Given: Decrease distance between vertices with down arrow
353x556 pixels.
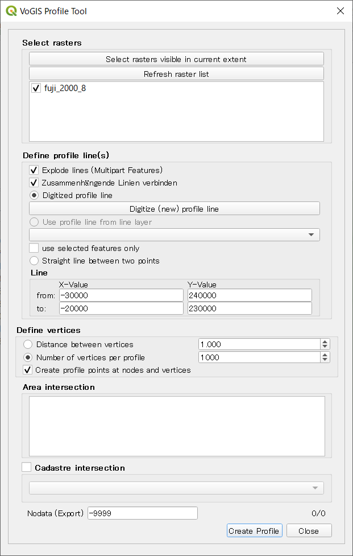Looking at the screenshot, I should 325,347.
